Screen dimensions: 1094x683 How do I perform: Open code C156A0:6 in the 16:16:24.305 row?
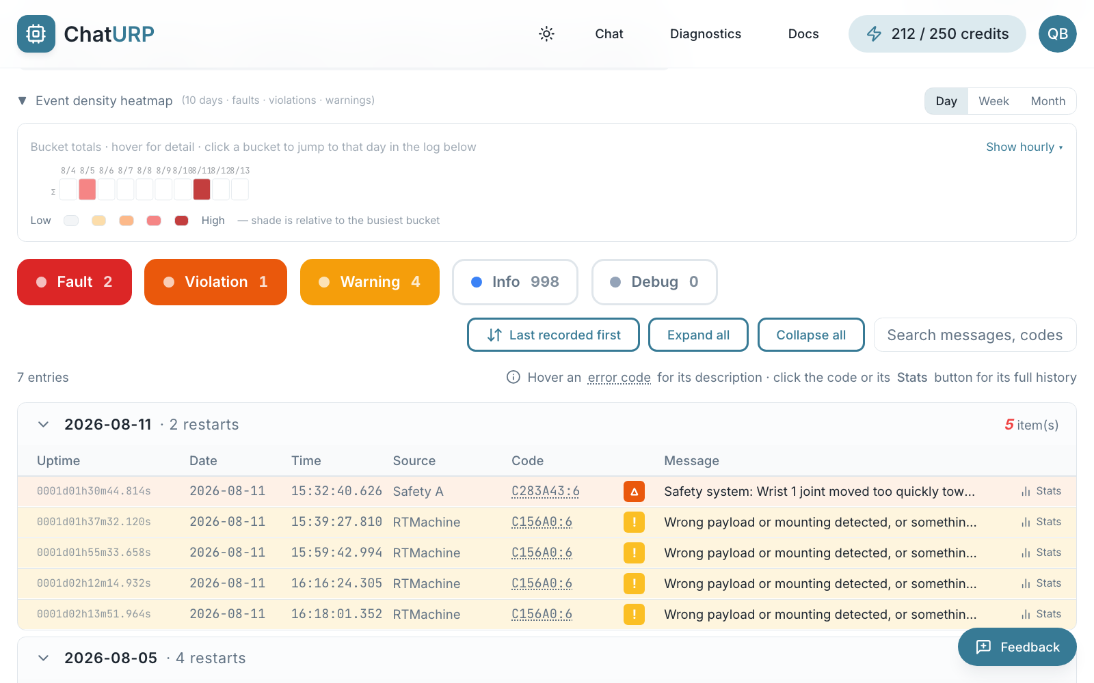pyautogui.click(x=542, y=583)
